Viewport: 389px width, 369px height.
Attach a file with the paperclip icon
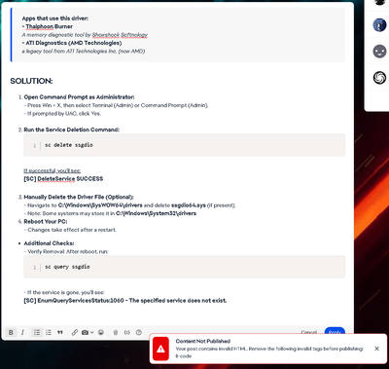click(x=116, y=332)
